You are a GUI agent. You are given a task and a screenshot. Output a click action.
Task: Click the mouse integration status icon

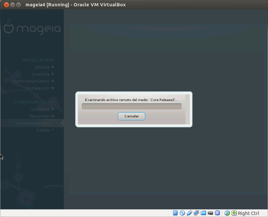[227, 213]
